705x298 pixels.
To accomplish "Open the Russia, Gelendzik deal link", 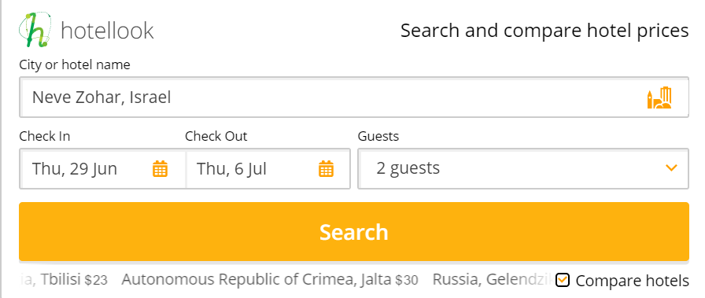I will (x=493, y=280).
